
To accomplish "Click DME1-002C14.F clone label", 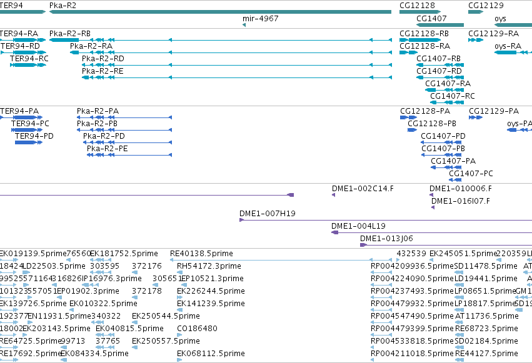I will coord(363,189).
